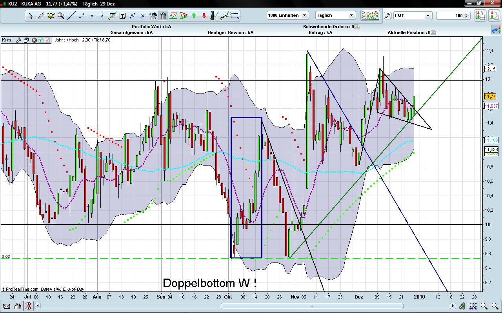The height and width of the screenshot is (313, 502).
Task: Close the Kurs price panel
Action: 34,40
